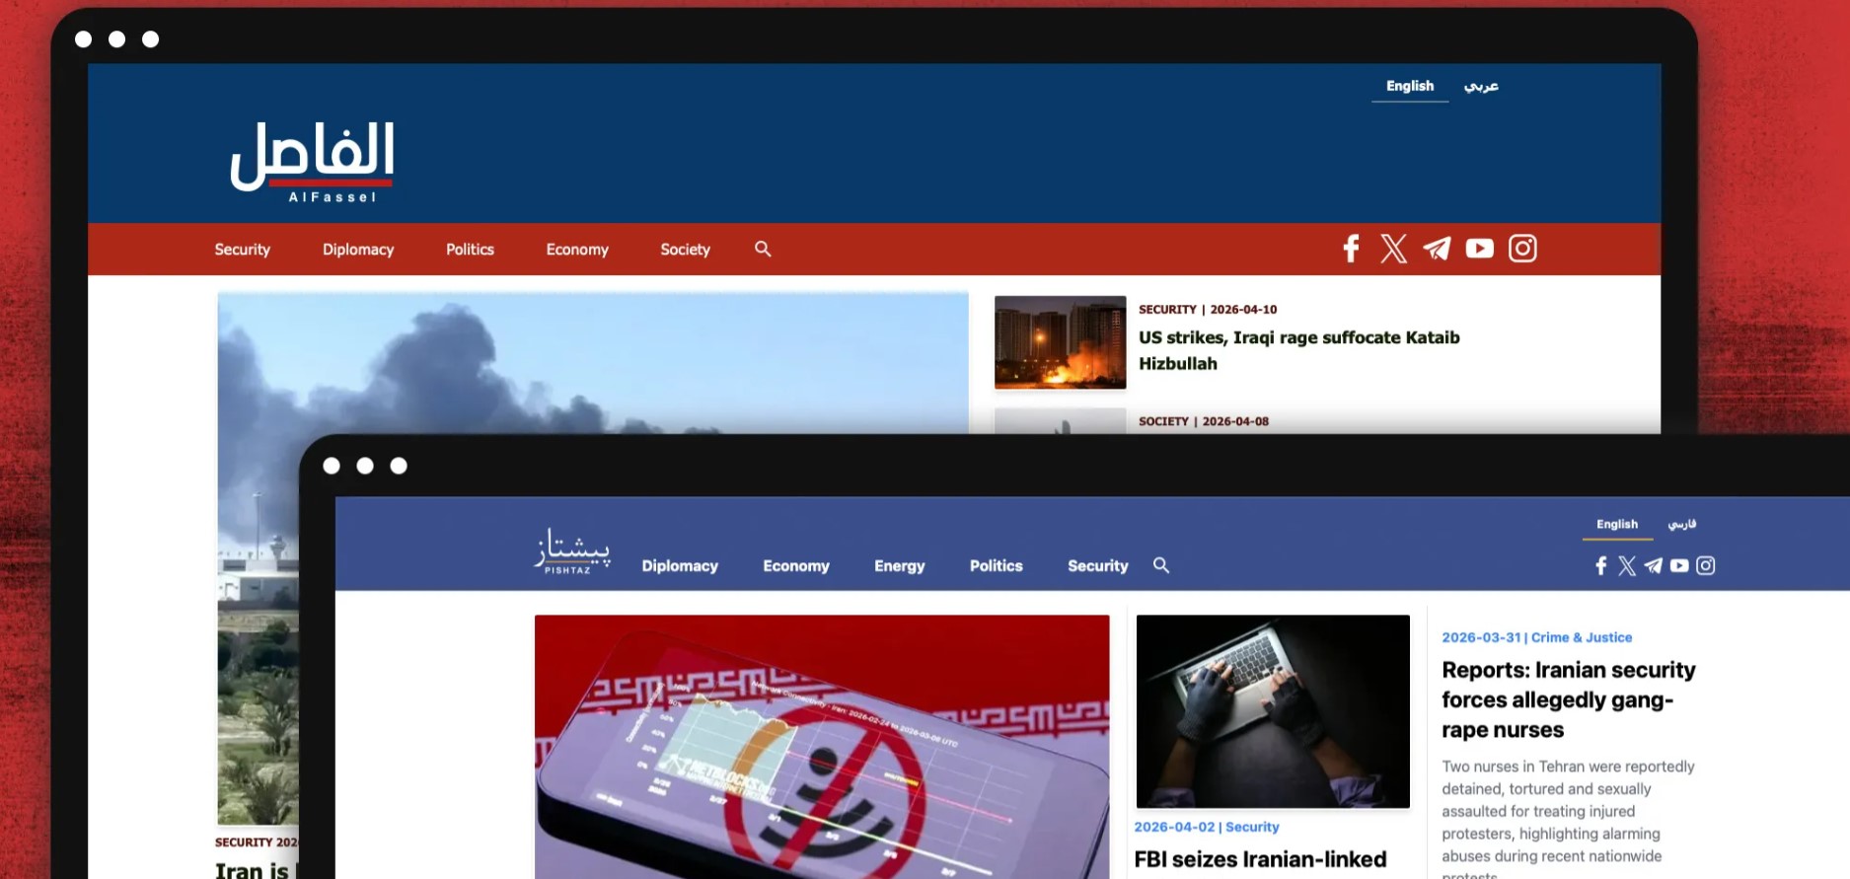Open AlFassel Instagram icon
This screenshot has width=1850, height=879.
coord(1522,249)
